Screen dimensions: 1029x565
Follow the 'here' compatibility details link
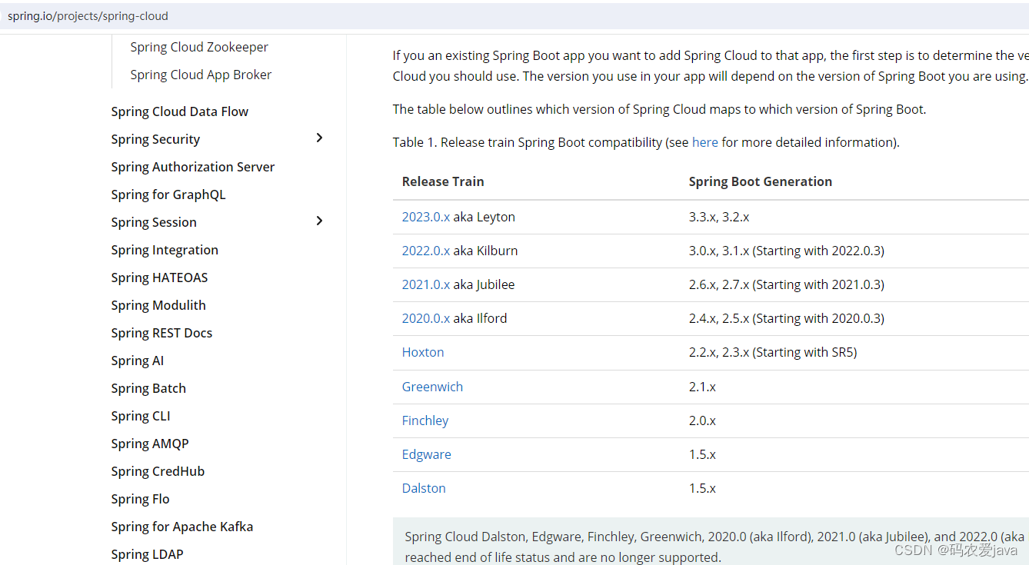click(704, 142)
